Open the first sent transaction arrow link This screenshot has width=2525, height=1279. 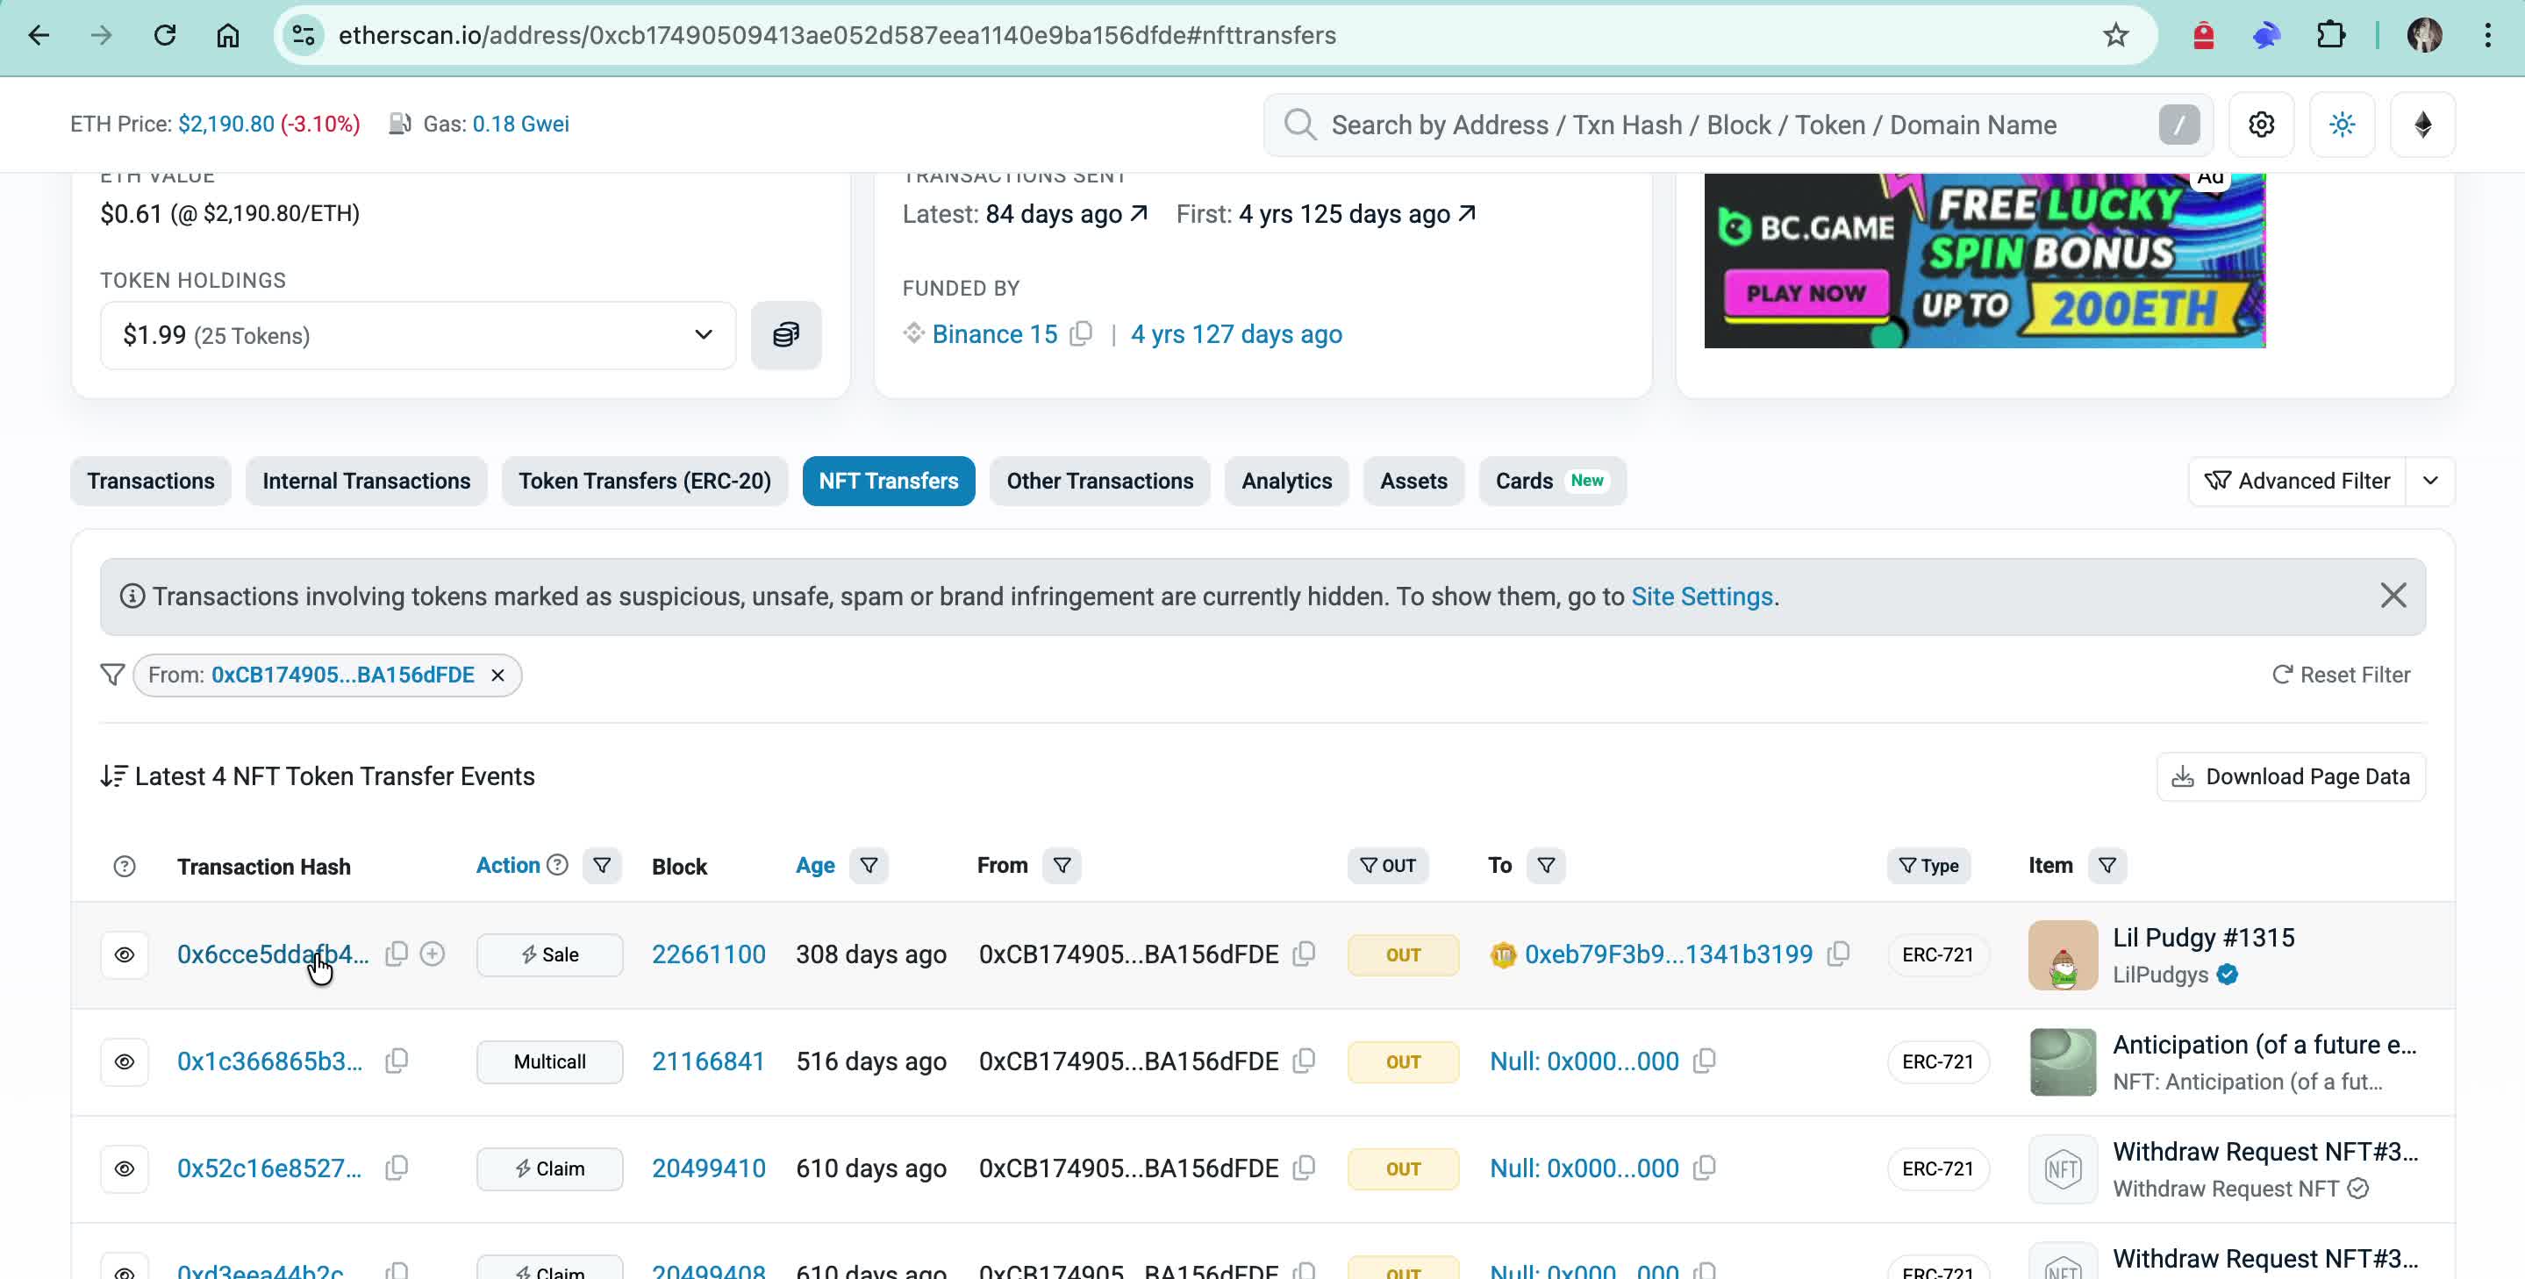pyautogui.click(x=1466, y=212)
